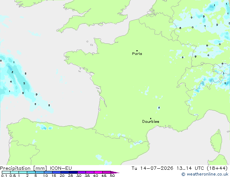Click the legend value label 45

click(x=104, y=176)
